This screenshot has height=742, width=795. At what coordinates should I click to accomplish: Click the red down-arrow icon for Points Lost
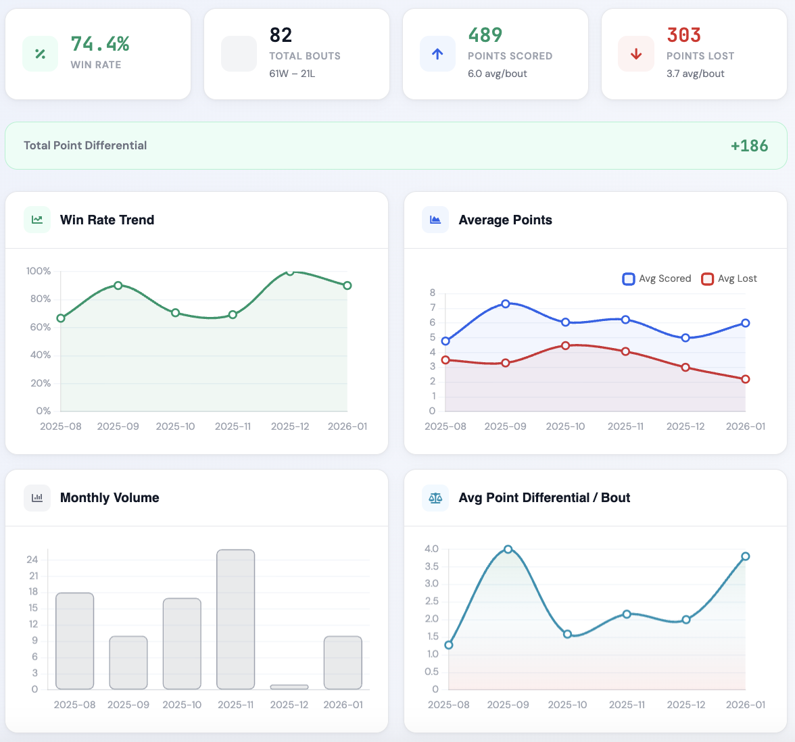(x=636, y=53)
